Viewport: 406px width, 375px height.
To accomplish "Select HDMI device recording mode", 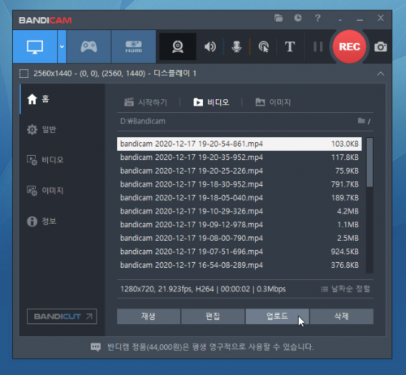I will point(133,47).
